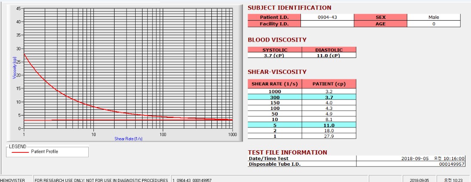The image size is (471, 182).
Task: Click the AGE value field
Action: [434, 24]
